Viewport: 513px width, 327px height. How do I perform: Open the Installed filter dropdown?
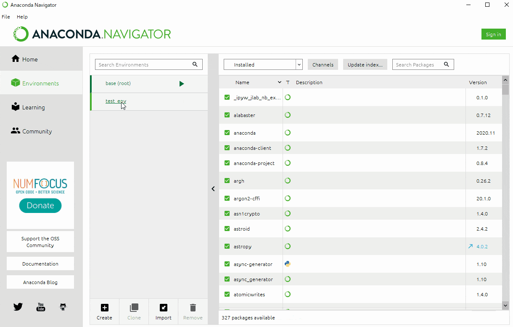pos(299,64)
